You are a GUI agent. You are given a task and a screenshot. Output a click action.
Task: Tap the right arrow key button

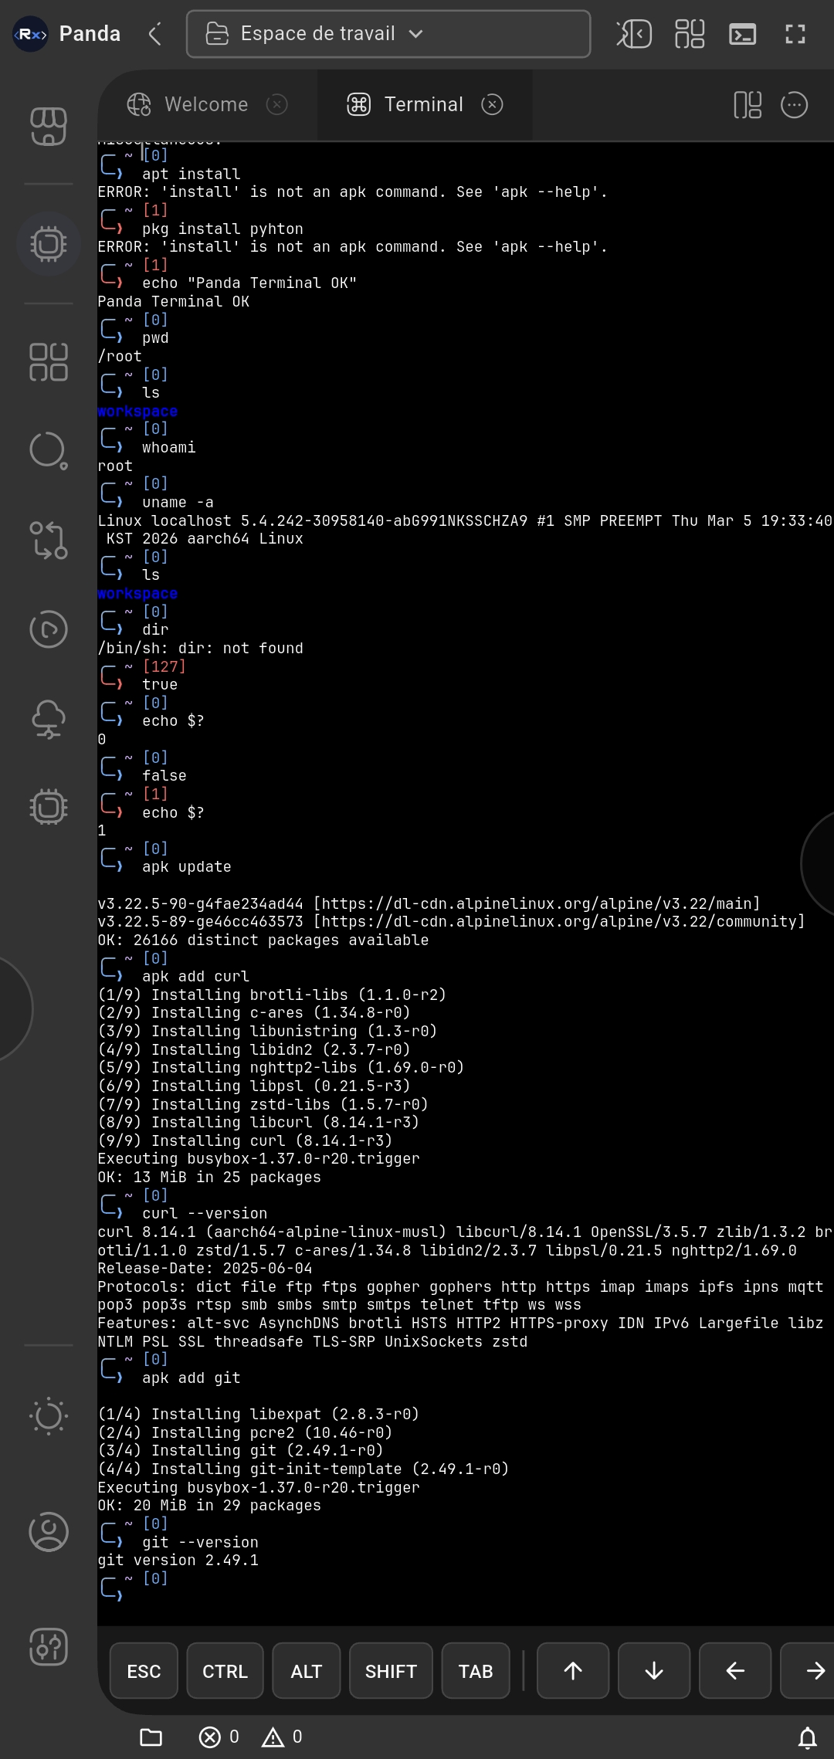click(x=809, y=1671)
